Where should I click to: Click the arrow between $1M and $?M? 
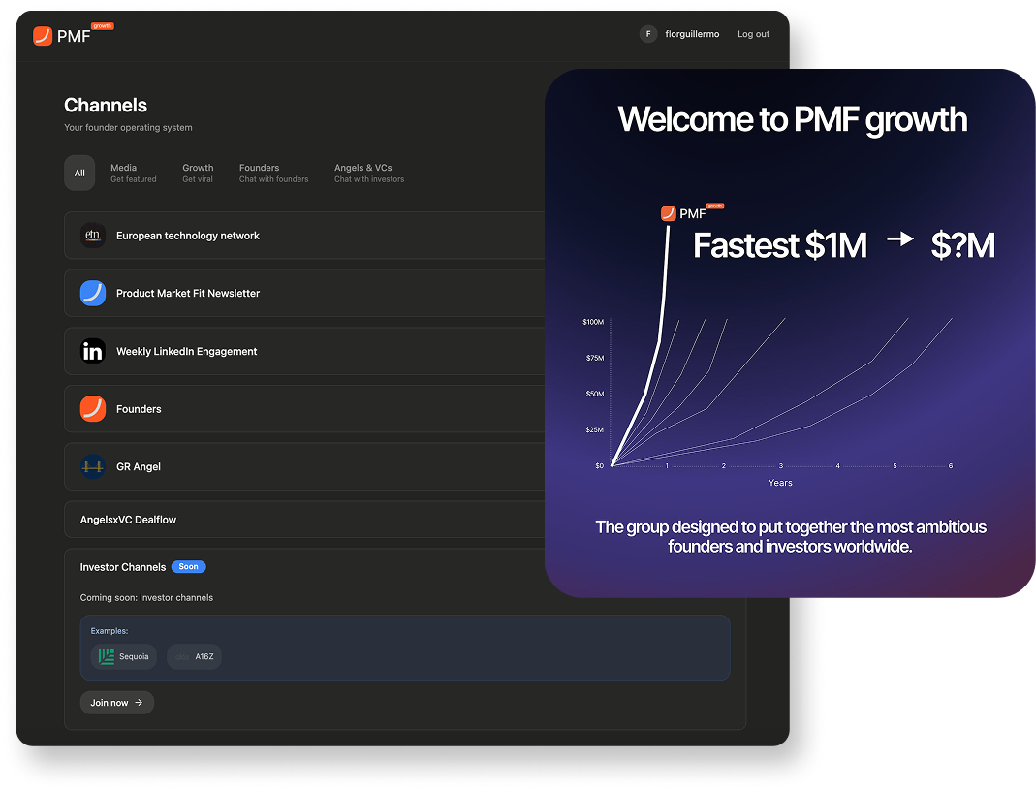pyautogui.click(x=900, y=238)
